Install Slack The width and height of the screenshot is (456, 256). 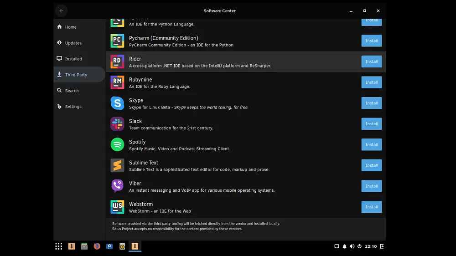click(371, 124)
